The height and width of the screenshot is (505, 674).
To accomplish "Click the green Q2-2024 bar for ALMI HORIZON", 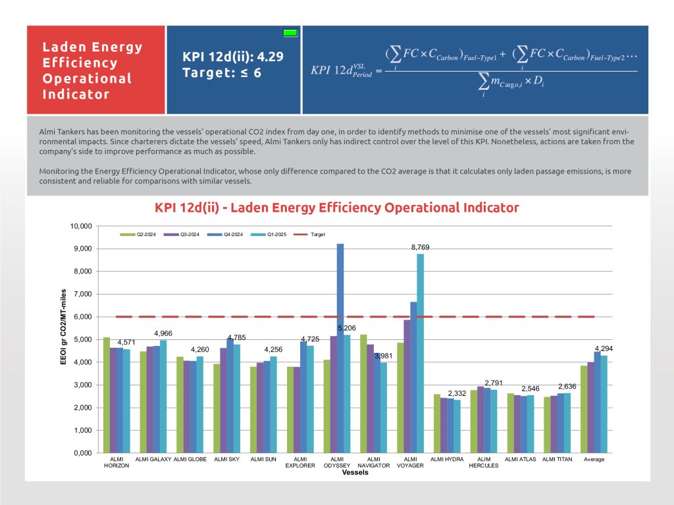I will pos(107,395).
